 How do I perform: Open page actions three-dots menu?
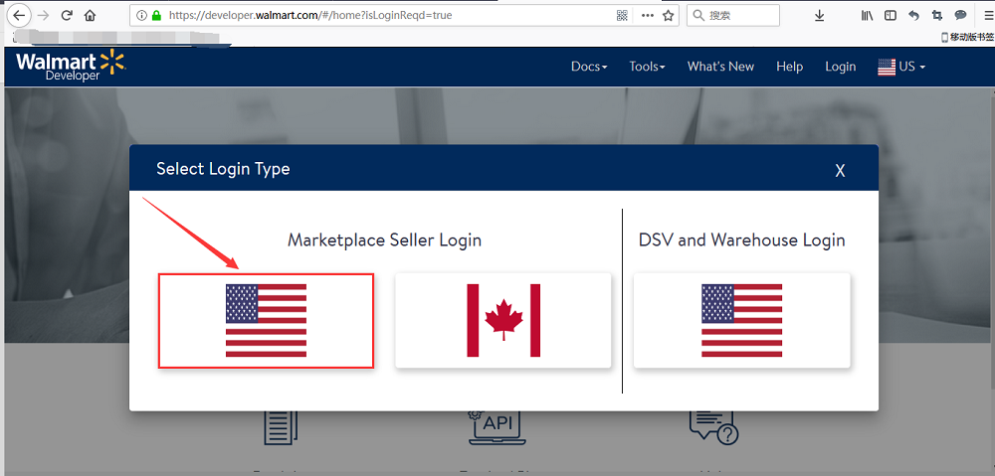(647, 16)
